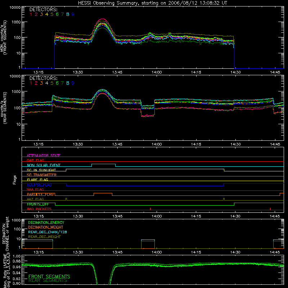Click the front segments peak near 13:40
The width and height of the screenshot is (288, 288).
(102, 19)
